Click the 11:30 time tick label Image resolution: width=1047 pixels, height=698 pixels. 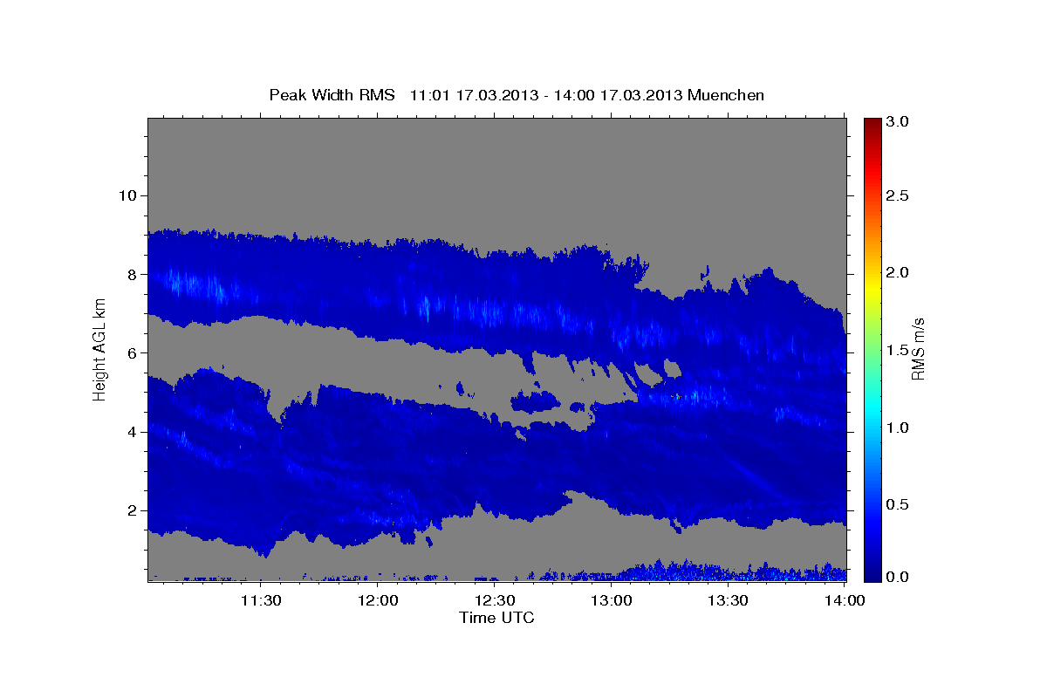tap(260, 600)
